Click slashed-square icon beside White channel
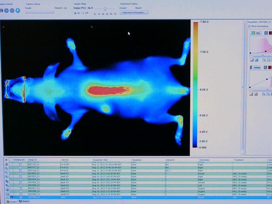The height and width of the screenshot is (204, 272). [265, 68]
